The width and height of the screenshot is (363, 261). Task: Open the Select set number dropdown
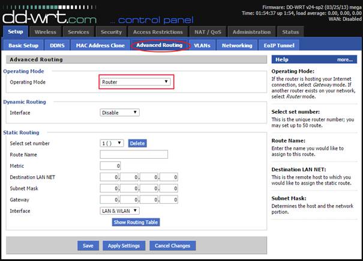point(112,143)
